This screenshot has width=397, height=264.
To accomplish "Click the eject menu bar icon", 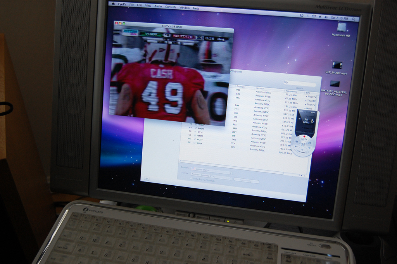I will pyautogui.click(x=320, y=17).
